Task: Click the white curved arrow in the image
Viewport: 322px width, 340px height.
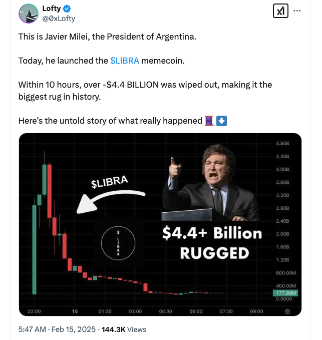Action: tap(111, 200)
